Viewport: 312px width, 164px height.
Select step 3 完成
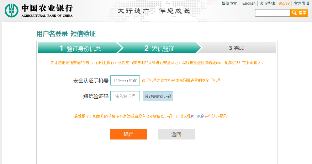click(236, 48)
